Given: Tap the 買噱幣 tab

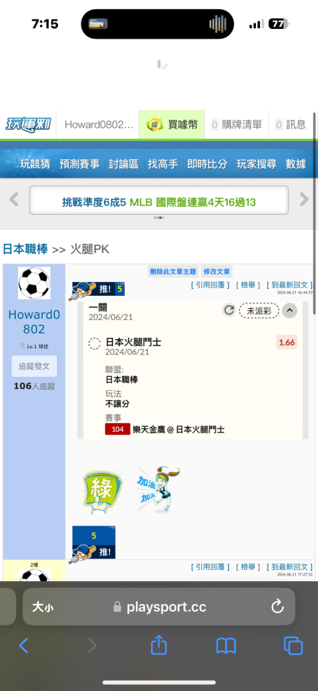Looking at the screenshot, I should pos(172,124).
